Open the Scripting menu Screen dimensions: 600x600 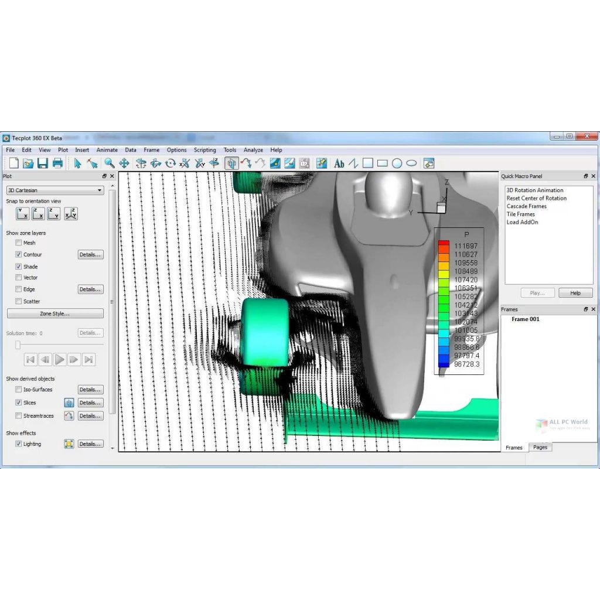[x=205, y=150]
